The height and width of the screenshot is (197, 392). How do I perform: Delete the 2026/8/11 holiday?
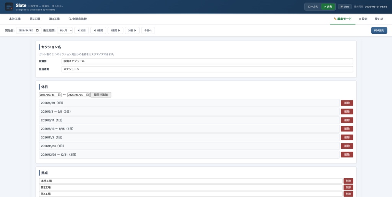pyautogui.click(x=347, y=120)
